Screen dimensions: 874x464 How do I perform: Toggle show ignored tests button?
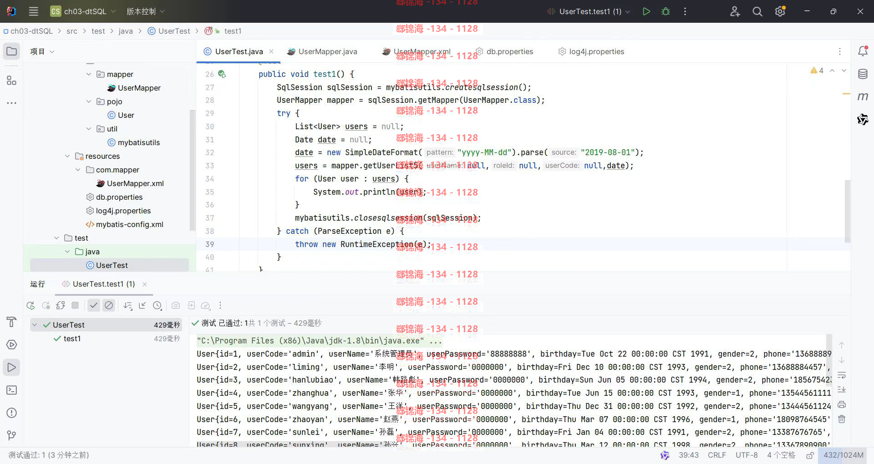click(109, 306)
